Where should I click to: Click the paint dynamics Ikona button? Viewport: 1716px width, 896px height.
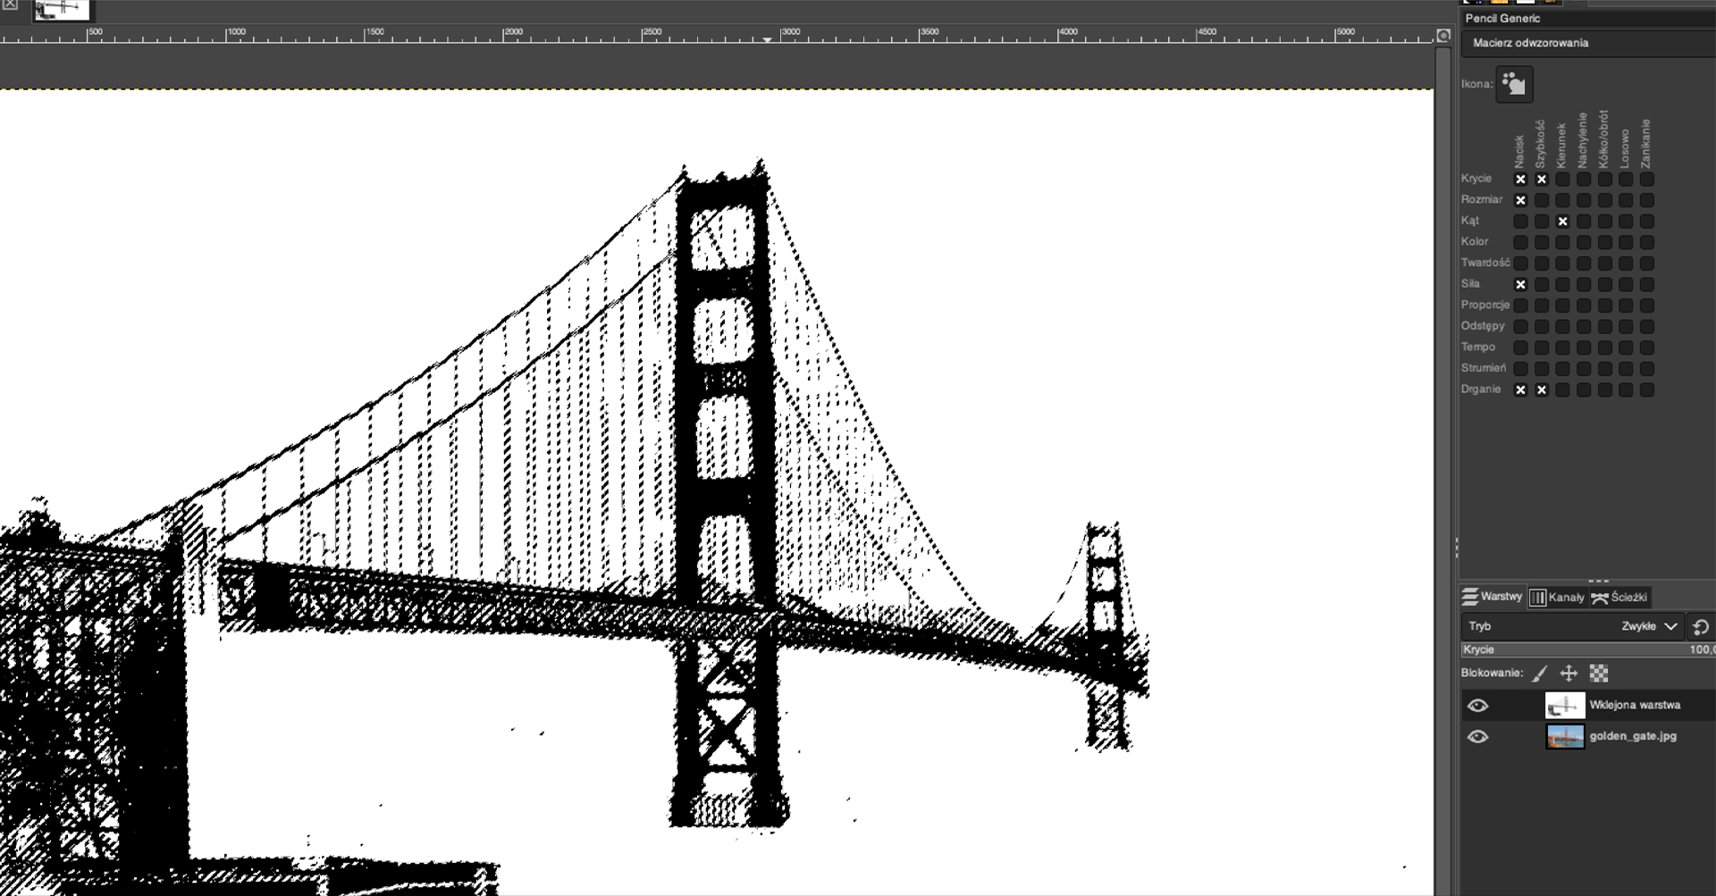coord(1514,84)
